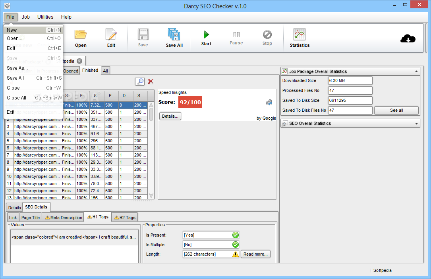
Task: Click the table's vertical scrollbar up arrow
Action: (x=151, y=105)
